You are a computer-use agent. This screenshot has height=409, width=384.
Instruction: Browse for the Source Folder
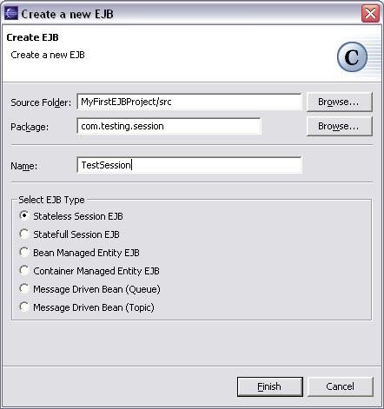[339, 102]
